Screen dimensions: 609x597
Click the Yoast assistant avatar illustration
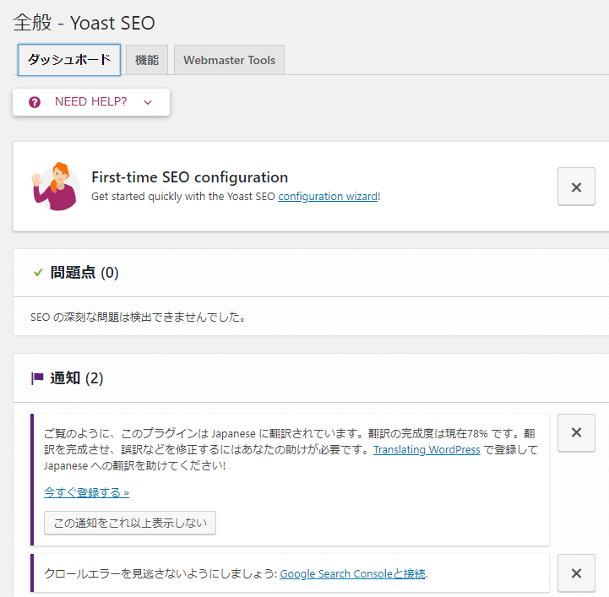56,187
